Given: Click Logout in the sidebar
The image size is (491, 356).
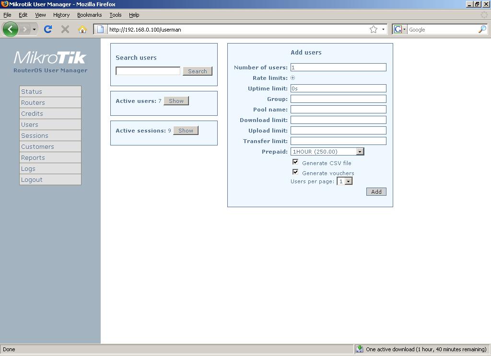Looking at the screenshot, I should point(50,180).
